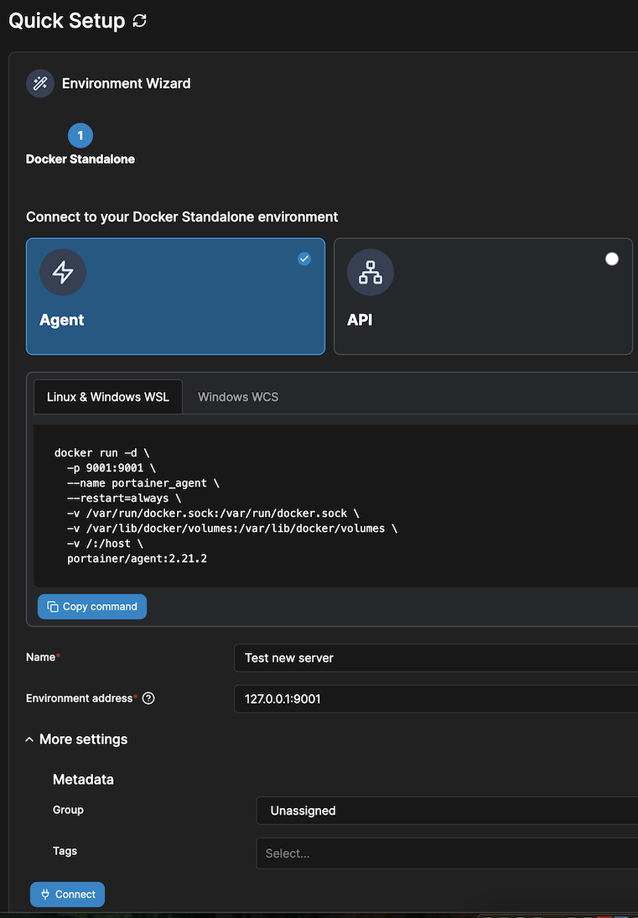Click the copy icon inside the Copy command button
Screen dimensions: 638x918
click(x=52, y=606)
